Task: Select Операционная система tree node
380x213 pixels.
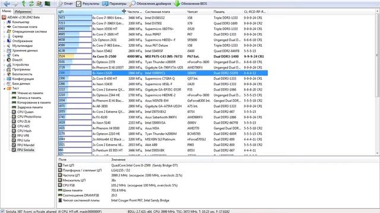Action: [x=27, y=31]
